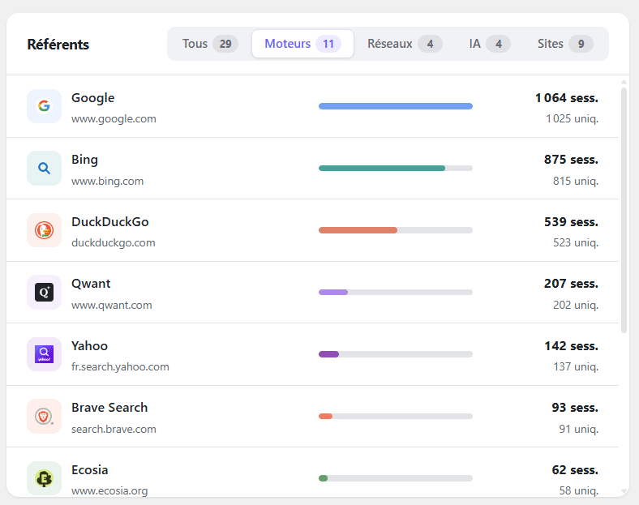639x505 pixels.
Task: Click the DuckDuckGo duck icon
Action: click(x=44, y=230)
